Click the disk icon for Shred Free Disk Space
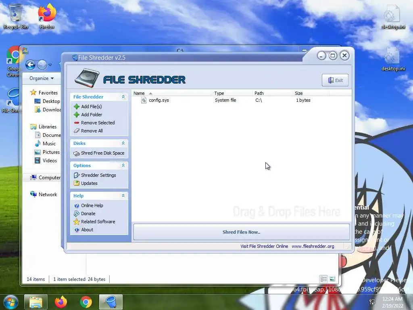Viewport: 413px width, 310px height. point(77,153)
